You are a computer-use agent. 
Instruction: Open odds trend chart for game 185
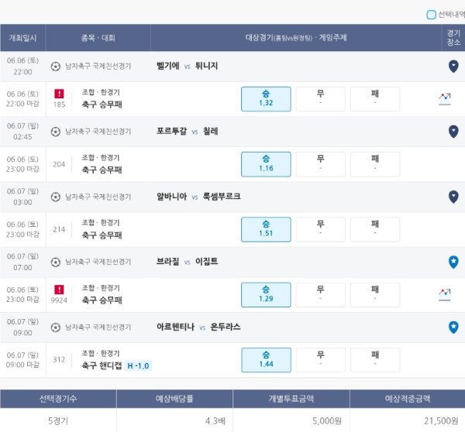click(x=445, y=99)
